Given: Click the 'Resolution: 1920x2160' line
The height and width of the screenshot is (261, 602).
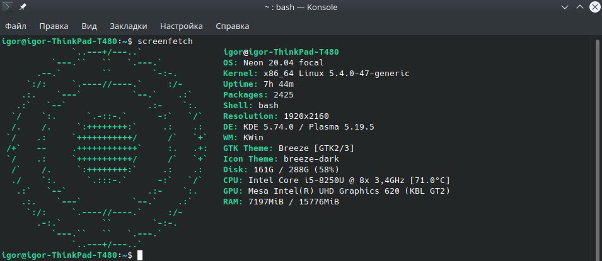Looking at the screenshot, I should [x=276, y=116].
